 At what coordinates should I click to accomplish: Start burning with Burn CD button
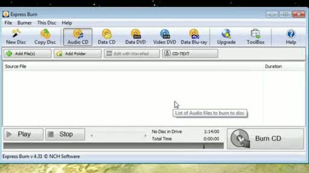coord(265,139)
